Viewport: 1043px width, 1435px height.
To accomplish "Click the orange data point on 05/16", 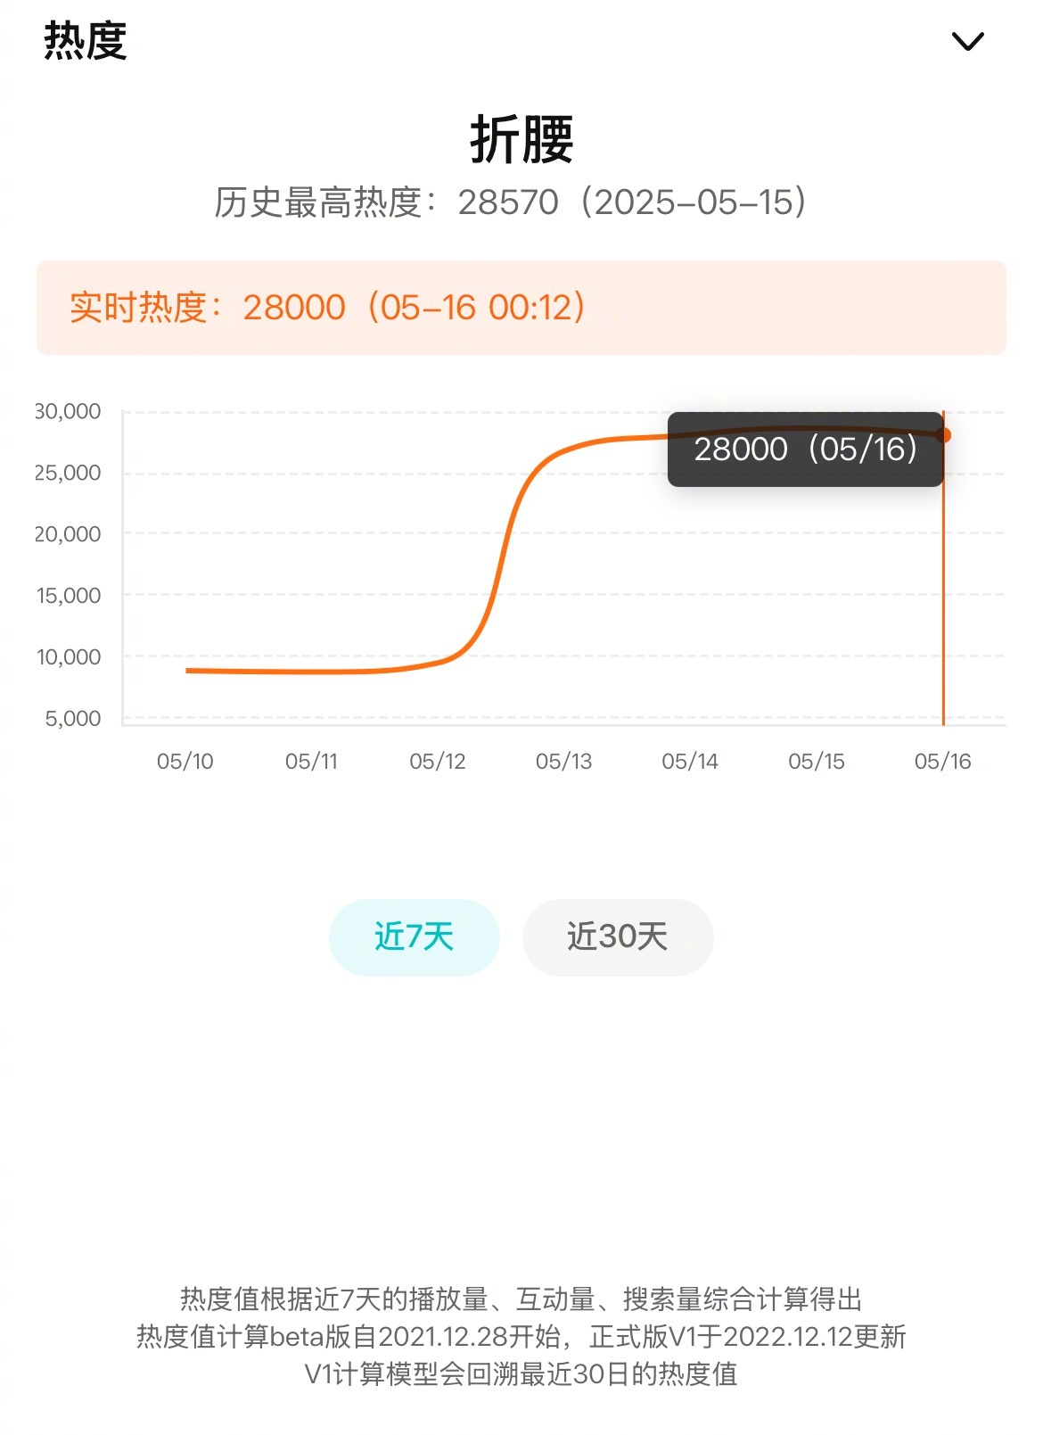I will pos(944,435).
